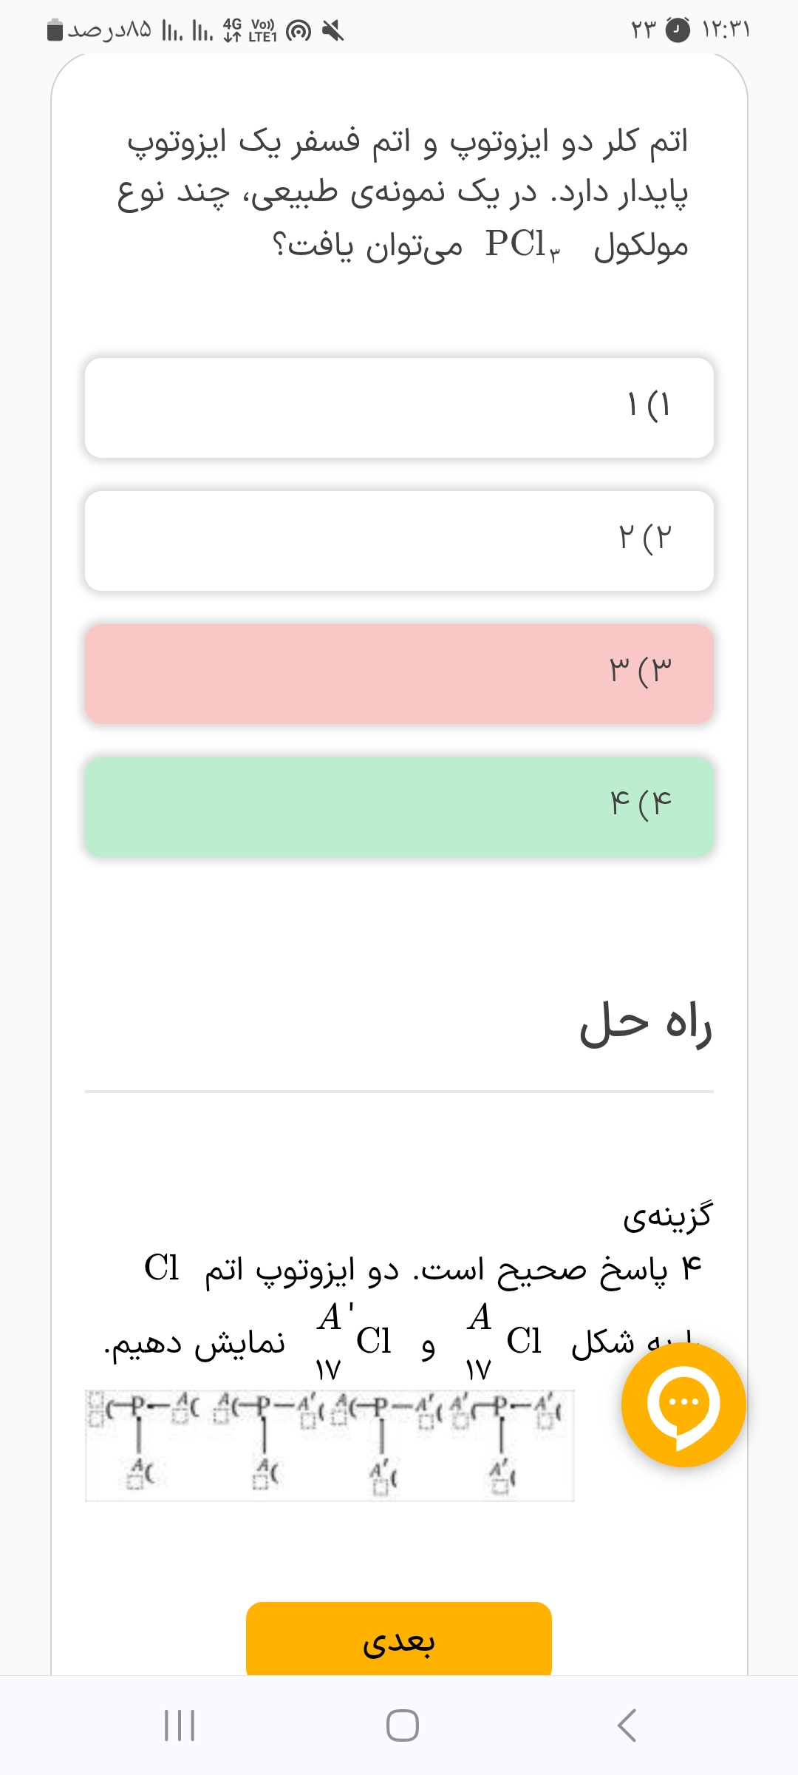Viewport: 798px width, 1775px height.
Task: Tap the clock time in status bar
Action: tap(726, 30)
